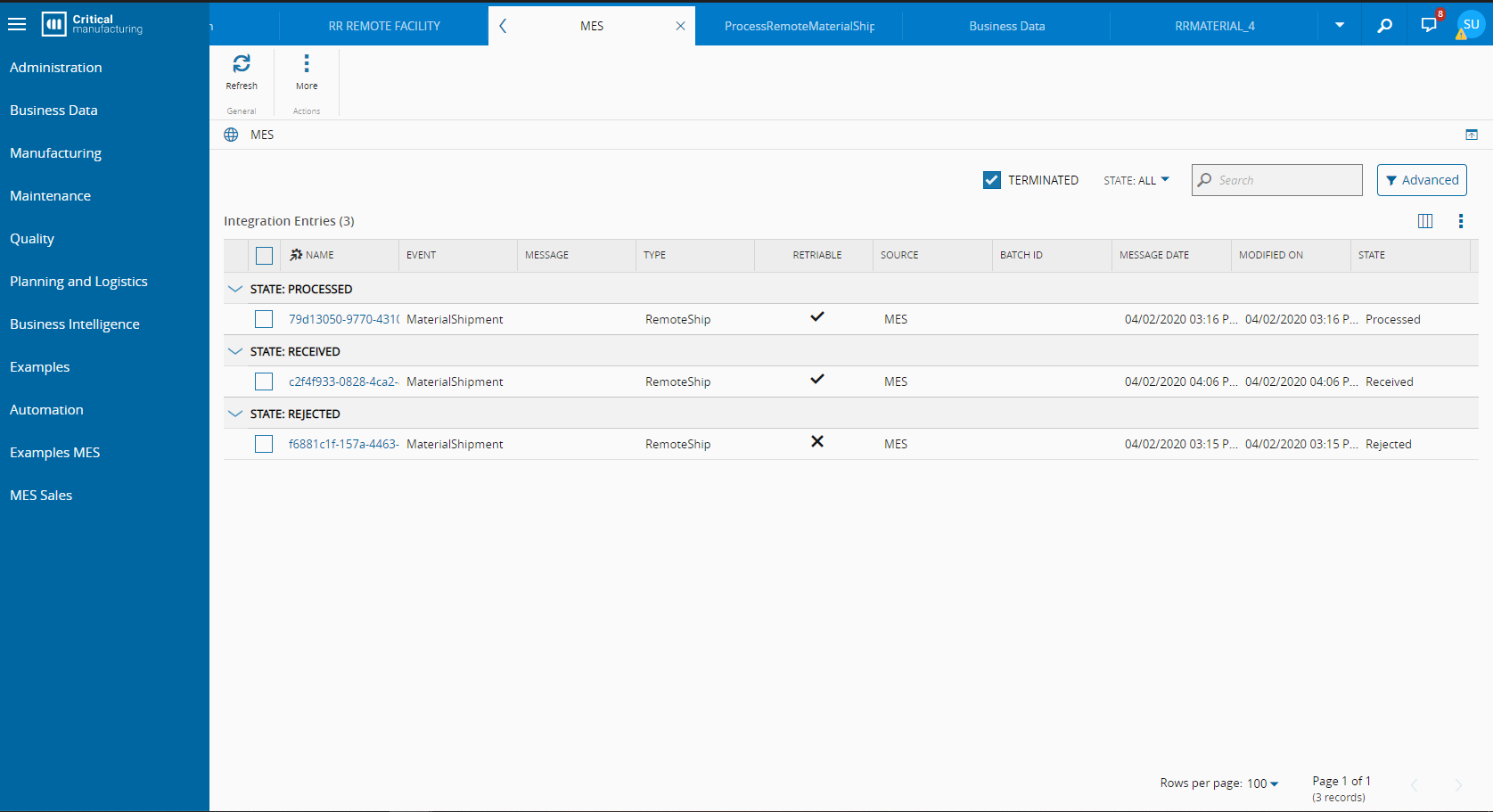Switch to the RR REMOTE FACILITY tab

click(384, 26)
